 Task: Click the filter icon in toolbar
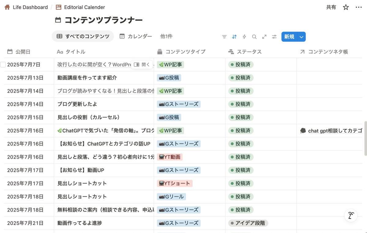pyautogui.click(x=224, y=37)
